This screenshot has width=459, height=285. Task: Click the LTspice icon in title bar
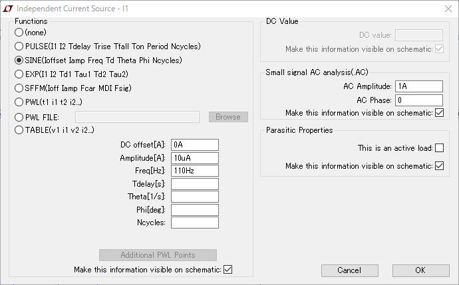click(8, 7)
